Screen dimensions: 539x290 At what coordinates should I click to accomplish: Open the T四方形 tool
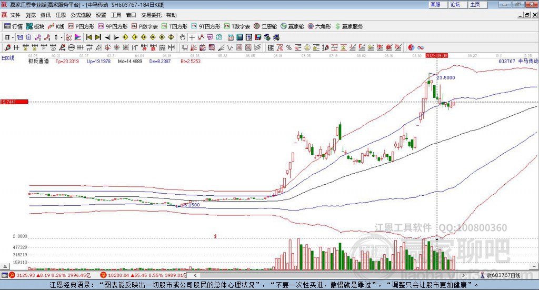pyautogui.click(x=175, y=26)
